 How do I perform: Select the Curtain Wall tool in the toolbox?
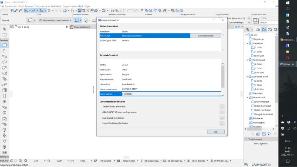click(x=4, y=90)
